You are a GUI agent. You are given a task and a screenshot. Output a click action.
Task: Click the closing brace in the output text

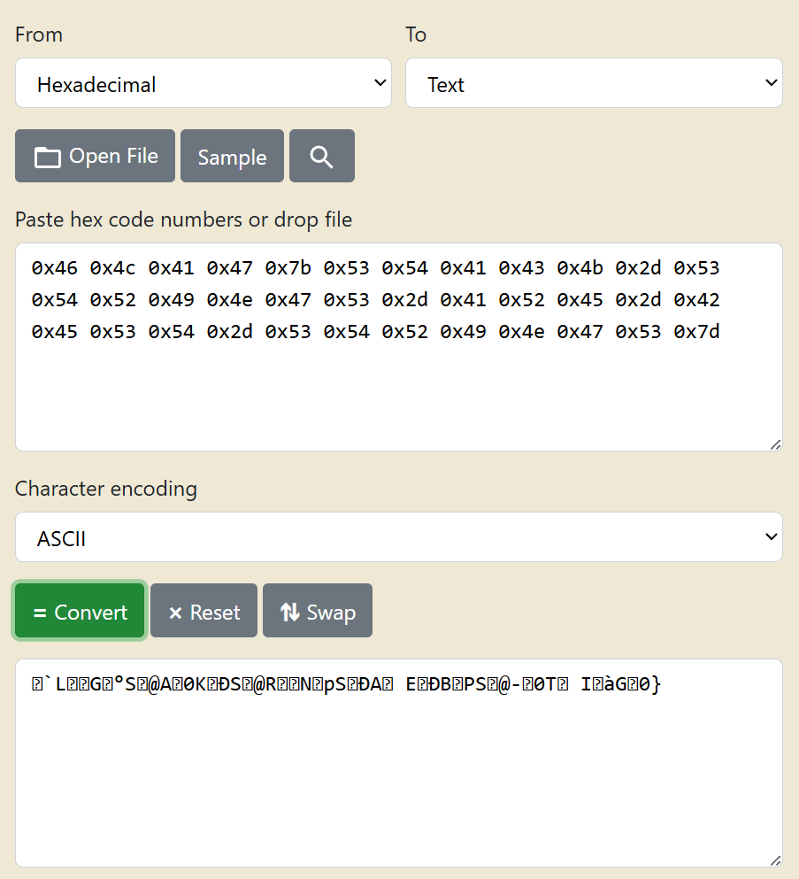[655, 684]
